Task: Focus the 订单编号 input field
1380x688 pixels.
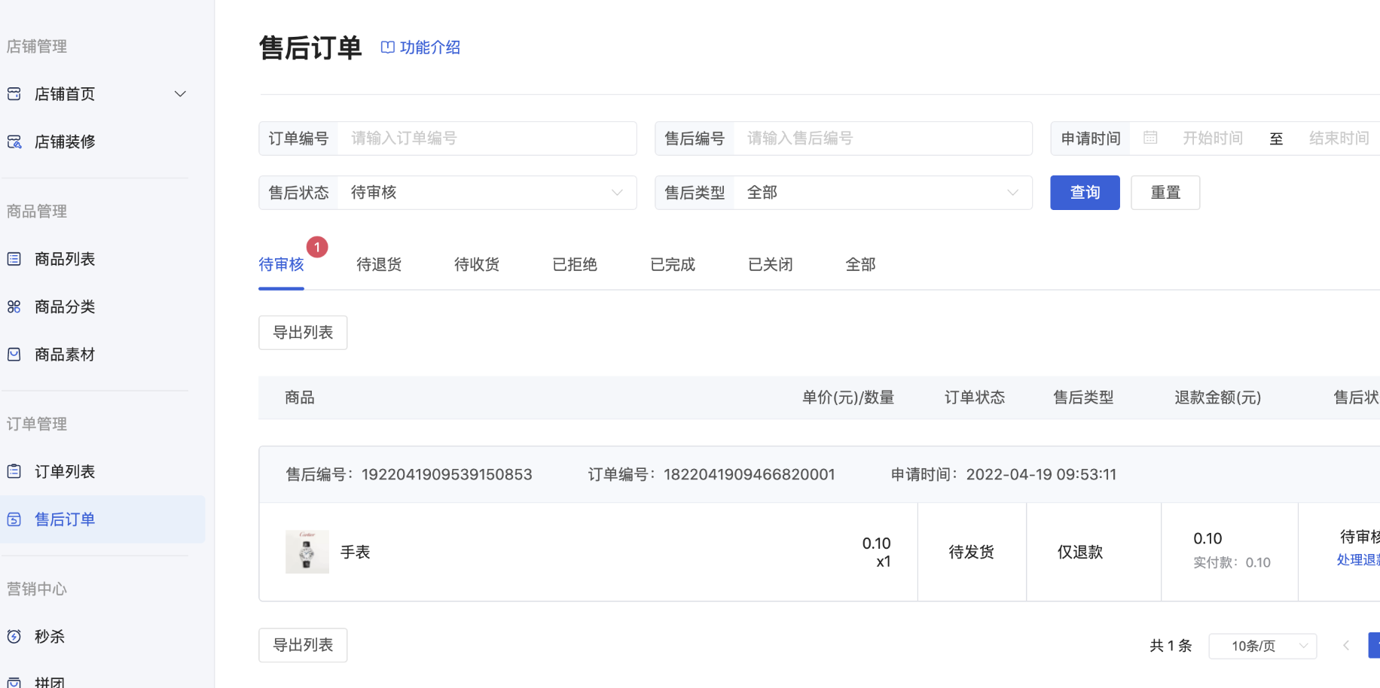Action: [487, 139]
